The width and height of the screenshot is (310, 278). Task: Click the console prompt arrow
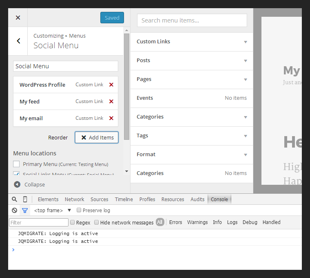pos(13,250)
